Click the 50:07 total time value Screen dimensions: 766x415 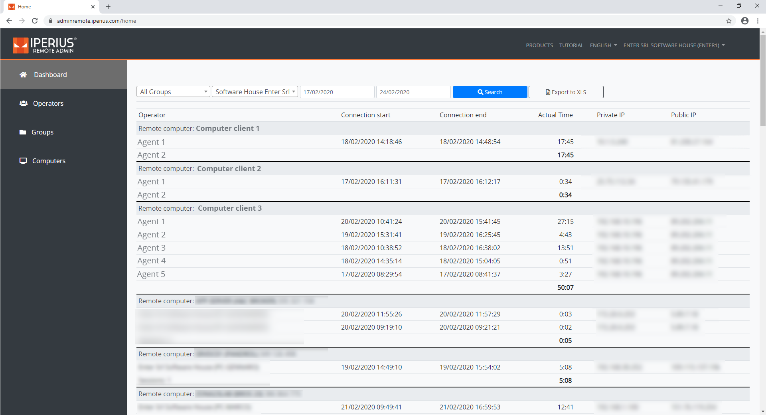coord(565,287)
